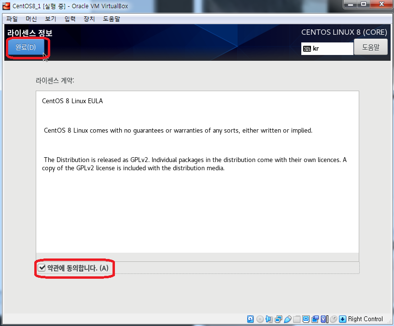Click the shared folders status icon
394x326 pixels.
click(297, 319)
